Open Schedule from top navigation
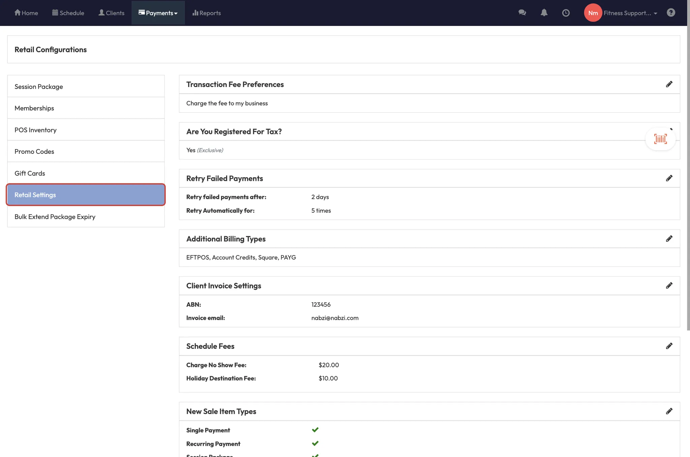 click(68, 13)
